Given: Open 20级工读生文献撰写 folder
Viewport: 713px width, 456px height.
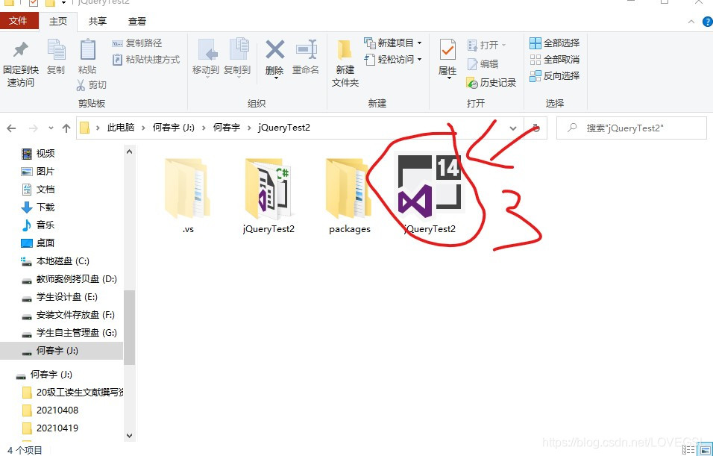Looking at the screenshot, I should point(73,393).
